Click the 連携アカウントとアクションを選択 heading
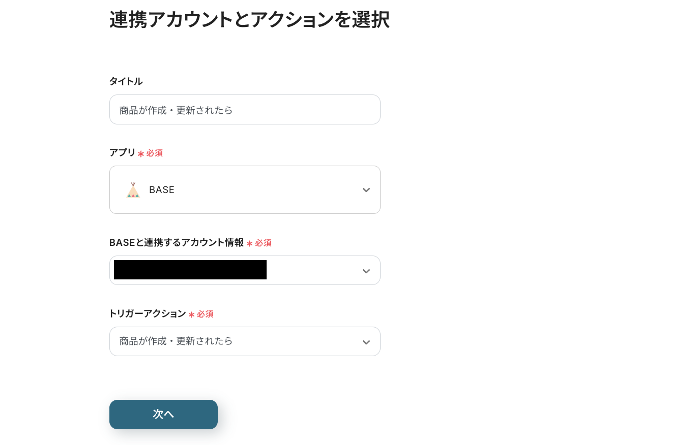This screenshot has width=696, height=445. [x=249, y=20]
